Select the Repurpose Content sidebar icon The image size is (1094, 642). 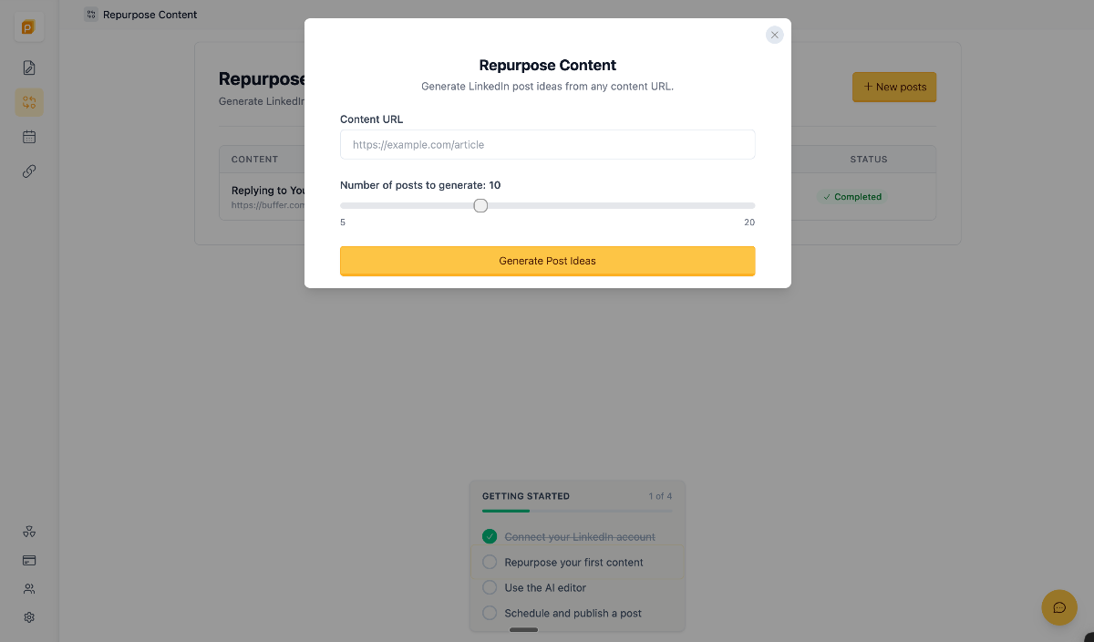[29, 102]
